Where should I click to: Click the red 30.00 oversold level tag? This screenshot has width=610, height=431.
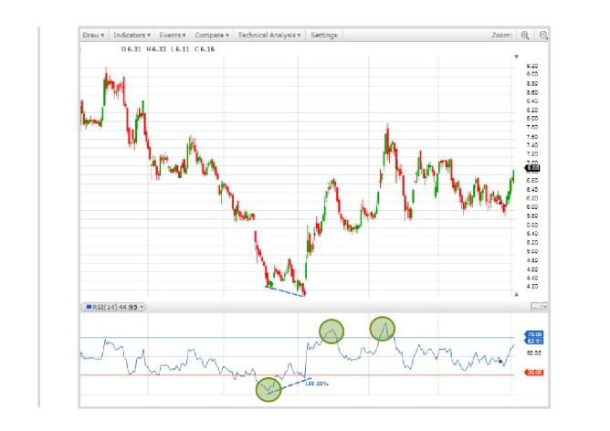534,373
